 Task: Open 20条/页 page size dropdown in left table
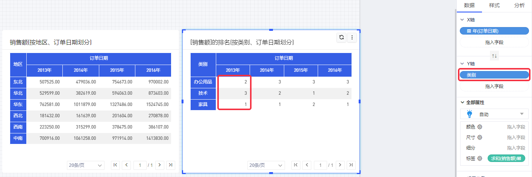85,165
